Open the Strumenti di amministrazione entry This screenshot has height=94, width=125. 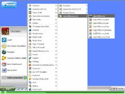(43, 65)
